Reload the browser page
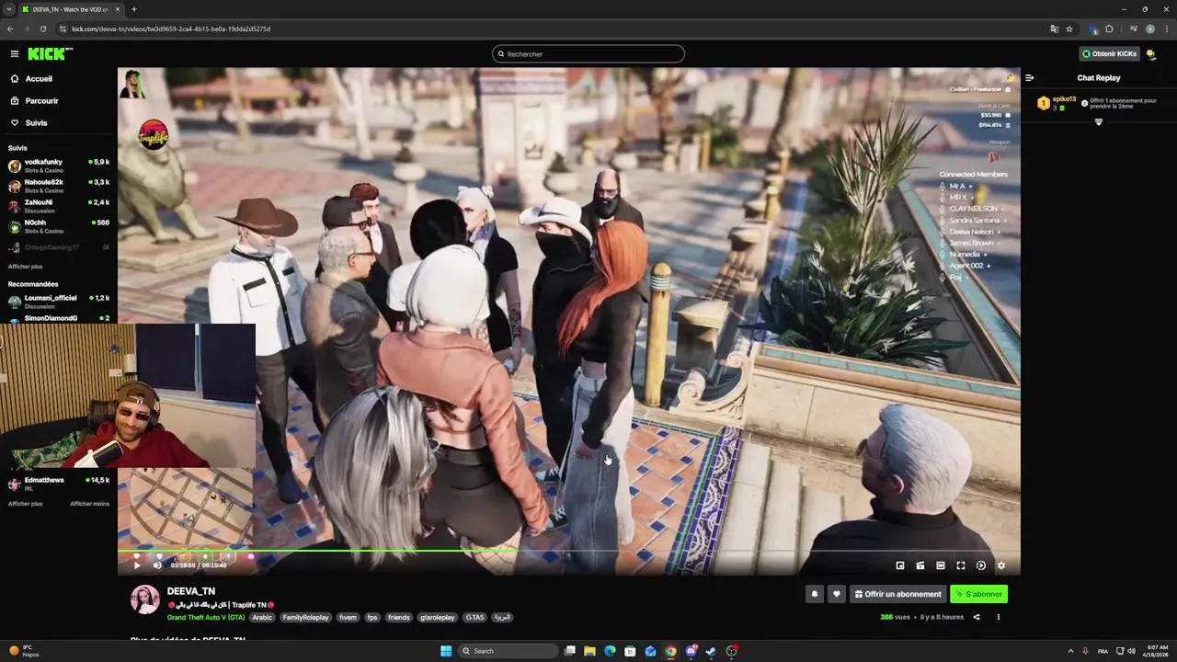Image resolution: width=1177 pixels, height=662 pixels. [42, 29]
